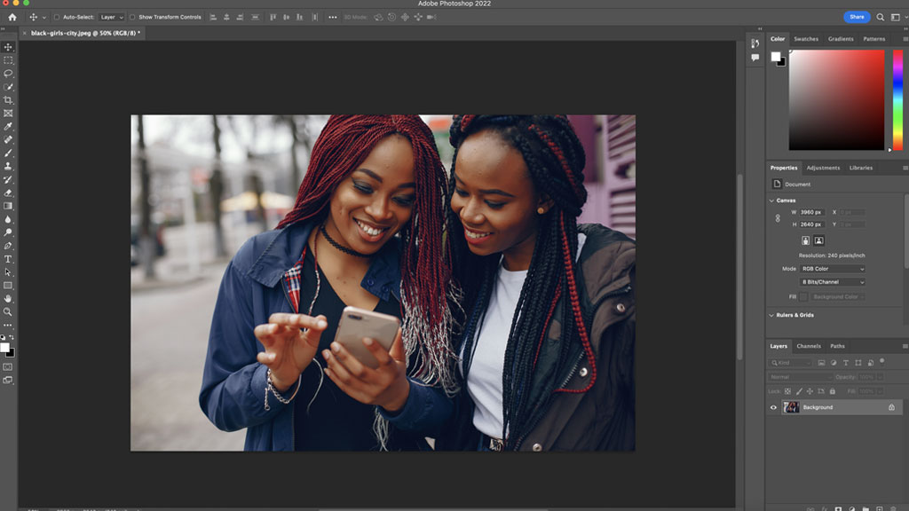Enable the Auto-Select checkbox
Image resolution: width=909 pixels, height=511 pixels.
(57, 17)
